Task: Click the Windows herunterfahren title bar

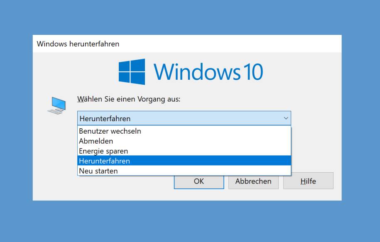Action: (x=187, y=44)
